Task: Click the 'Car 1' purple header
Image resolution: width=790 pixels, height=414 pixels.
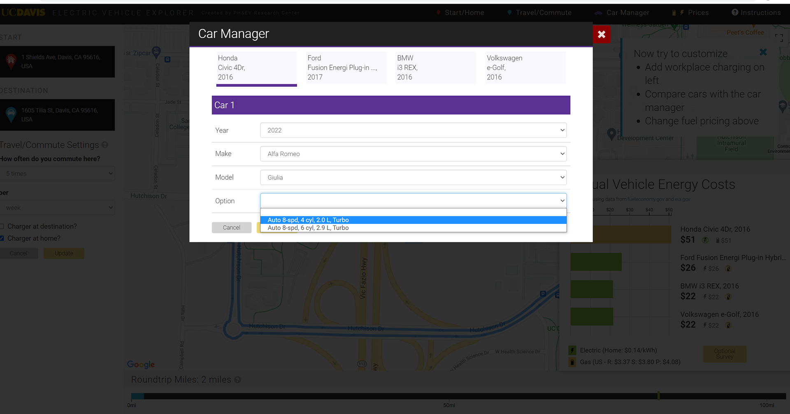Action: coord(391,105)
